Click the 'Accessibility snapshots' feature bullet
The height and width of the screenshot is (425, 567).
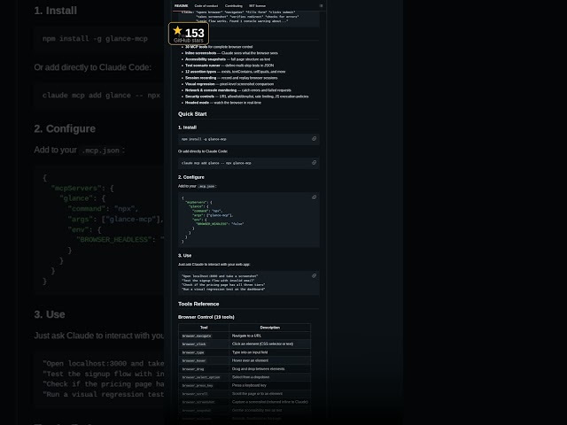228,59
